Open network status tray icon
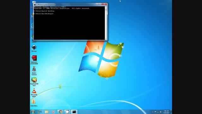 (x=158, y=112)
